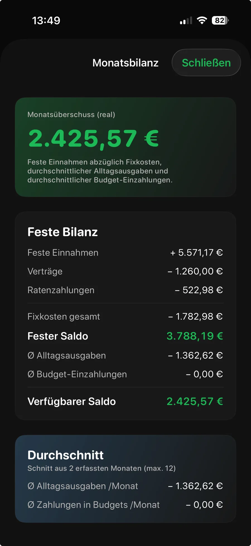Tap the green Monatsüberschuss summary card
Screen dimensions: 251x546
pyautogui.click(x=126, y=147)
